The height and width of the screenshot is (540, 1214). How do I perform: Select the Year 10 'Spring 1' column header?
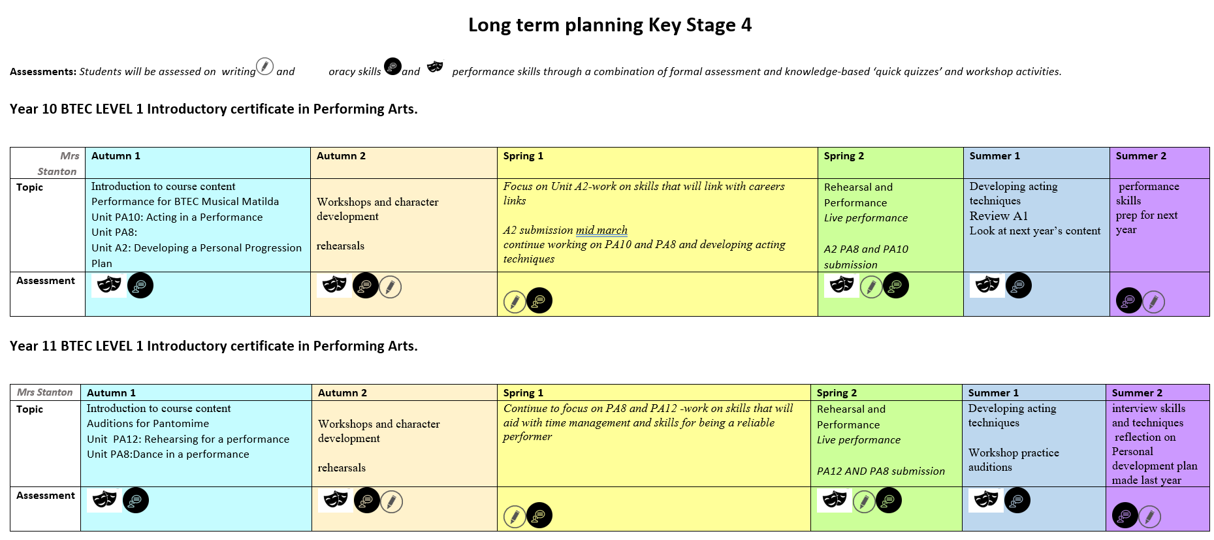click(x=657, y=163)
